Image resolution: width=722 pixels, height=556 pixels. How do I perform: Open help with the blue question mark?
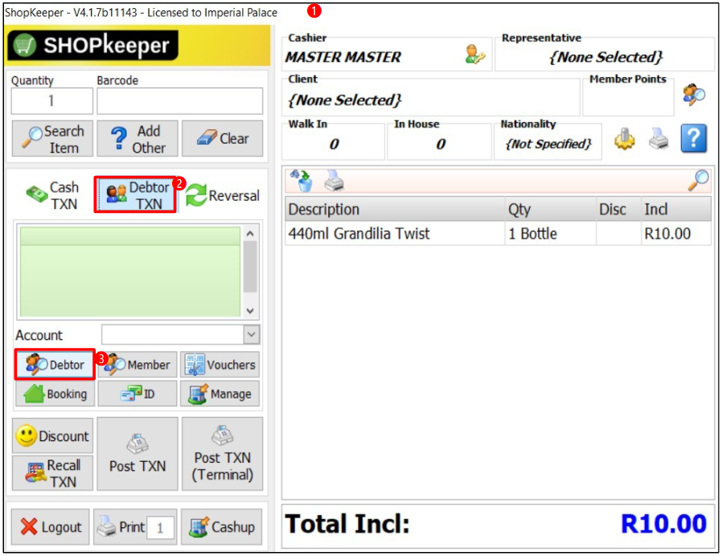coord(693,138)
